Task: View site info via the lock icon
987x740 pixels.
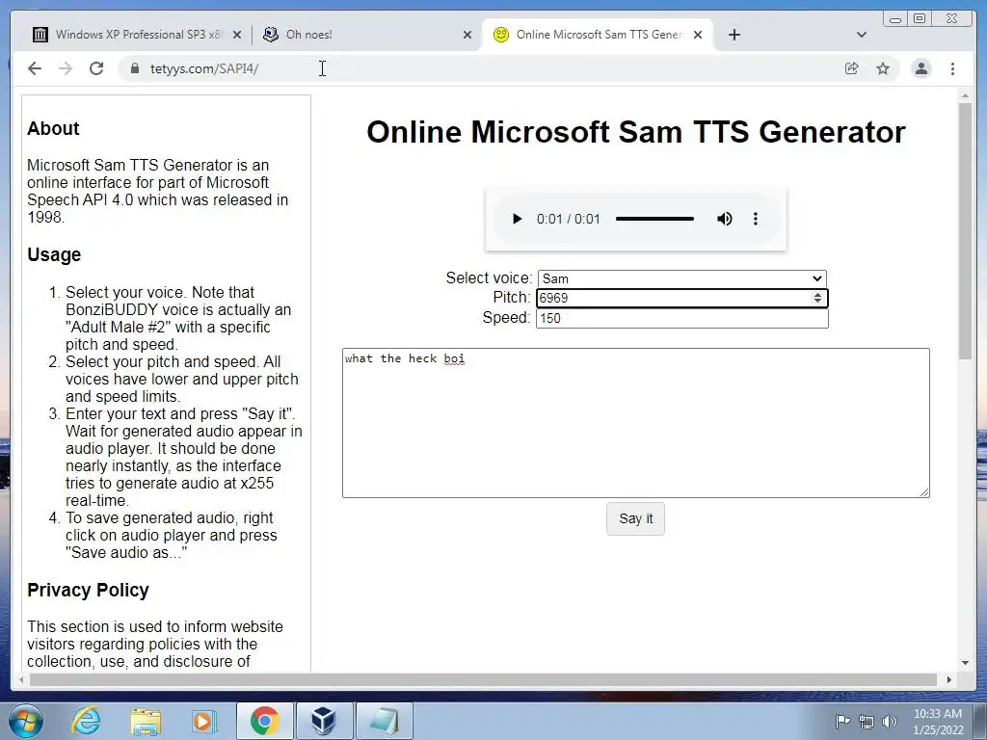Action: 134,68
